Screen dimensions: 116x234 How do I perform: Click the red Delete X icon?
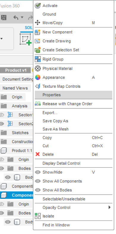37,154
